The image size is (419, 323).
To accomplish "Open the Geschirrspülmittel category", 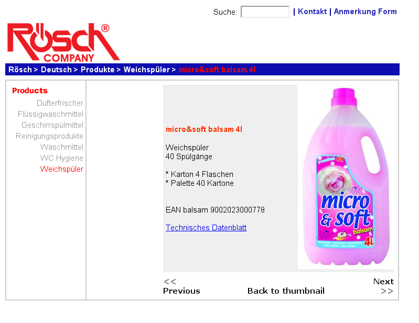I will (x=52, y=125).
